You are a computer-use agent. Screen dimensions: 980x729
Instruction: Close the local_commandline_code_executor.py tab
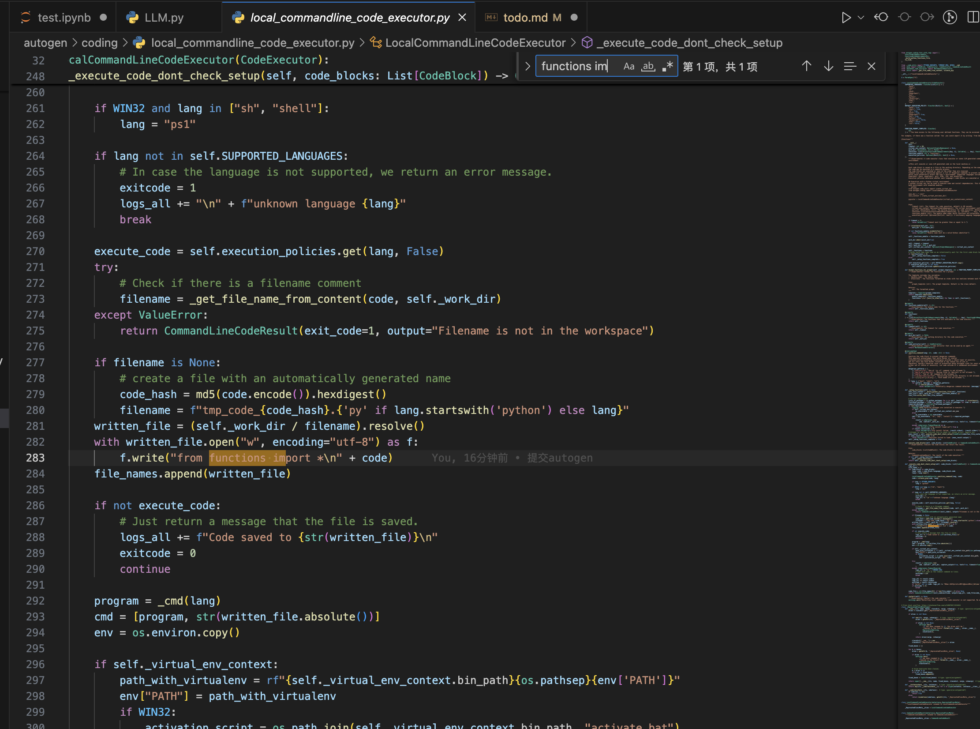click(462, 18)
